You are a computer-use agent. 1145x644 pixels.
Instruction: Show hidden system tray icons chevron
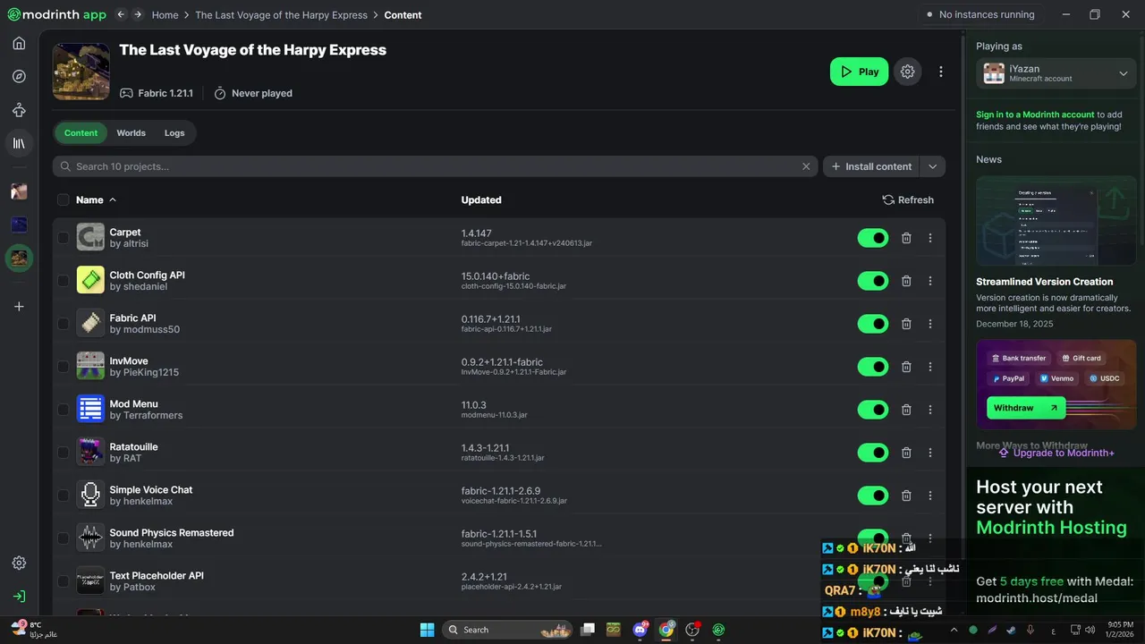(954, 630)
